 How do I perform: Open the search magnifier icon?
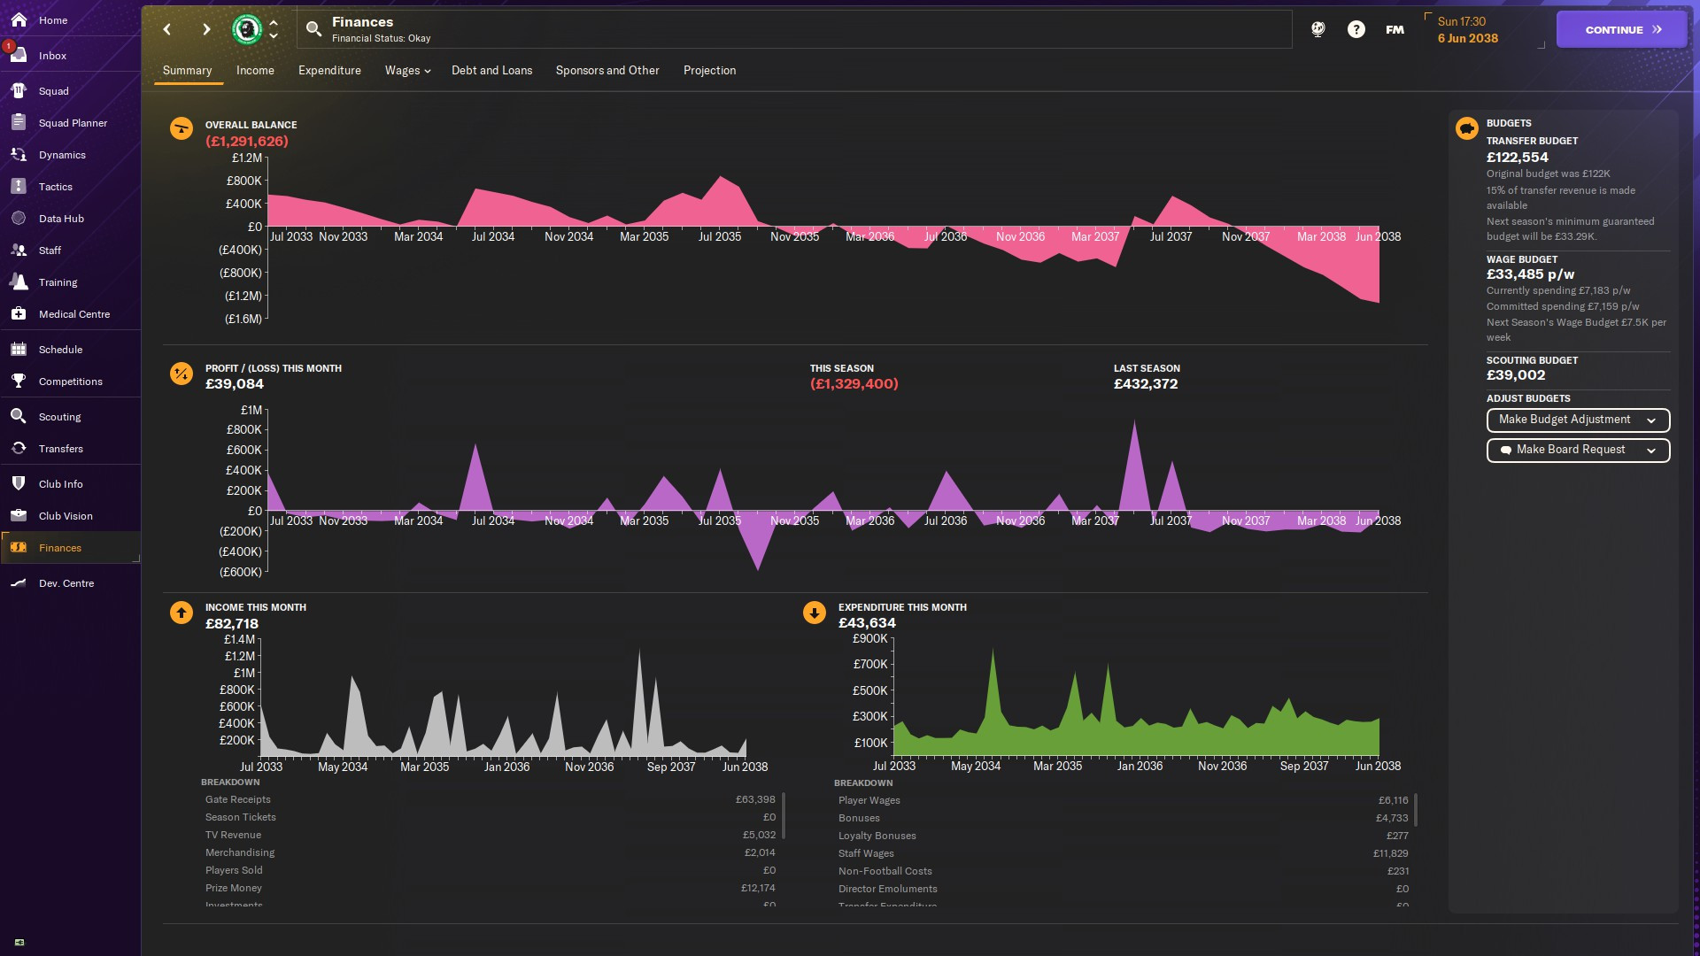coord(313,29)
